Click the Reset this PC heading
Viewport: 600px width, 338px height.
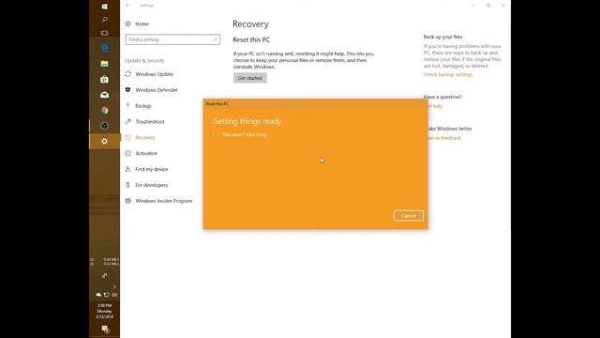pos(251,39)
